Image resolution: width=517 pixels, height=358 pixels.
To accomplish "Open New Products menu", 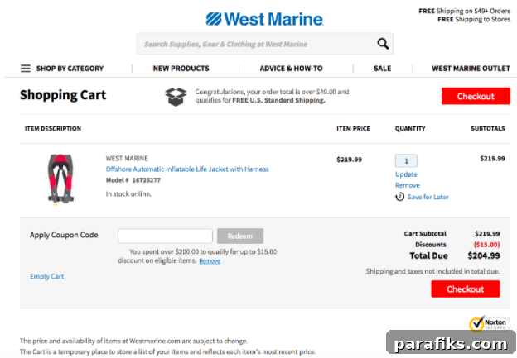I will tap(181, 69).
